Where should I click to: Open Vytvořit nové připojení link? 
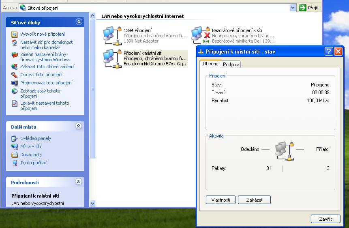43,34
